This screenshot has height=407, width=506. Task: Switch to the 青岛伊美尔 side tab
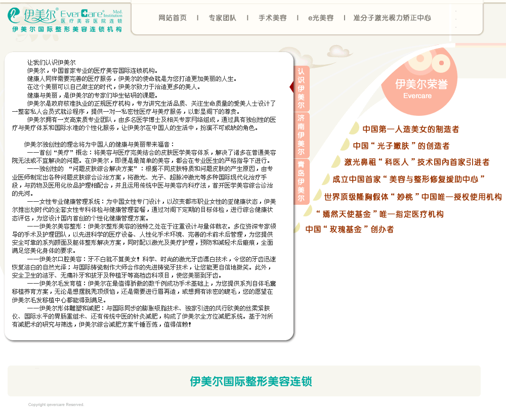tap(301, 181)
